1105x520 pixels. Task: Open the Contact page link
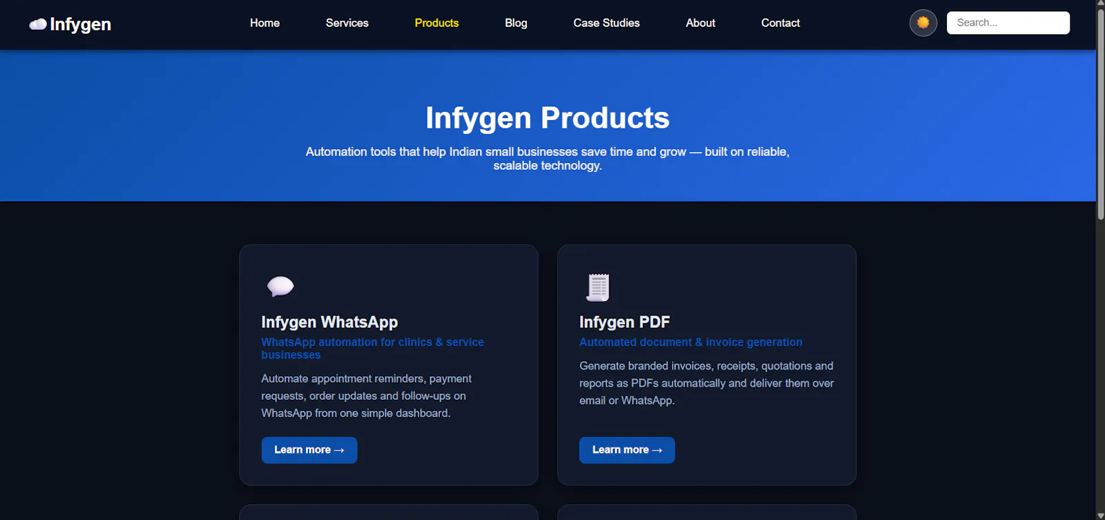(x=780, y=23)
